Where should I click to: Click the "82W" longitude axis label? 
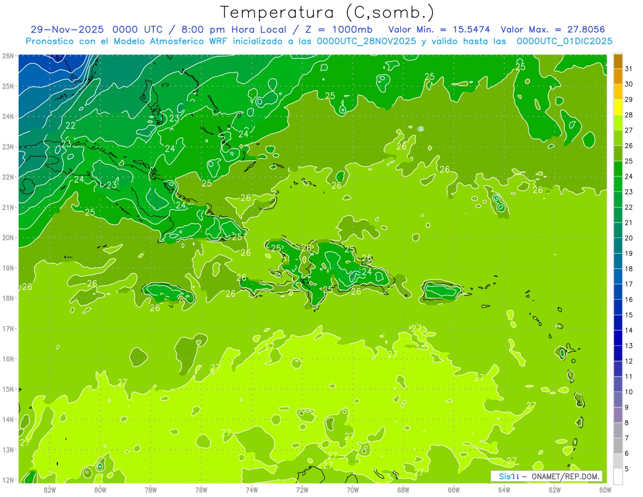[50, 489]
